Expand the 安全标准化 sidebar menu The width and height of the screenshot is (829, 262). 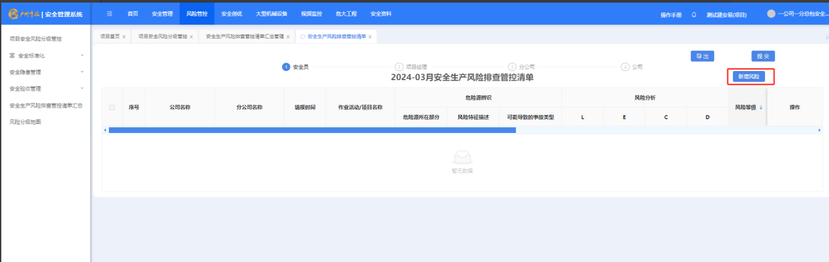[x=82, y=55]
